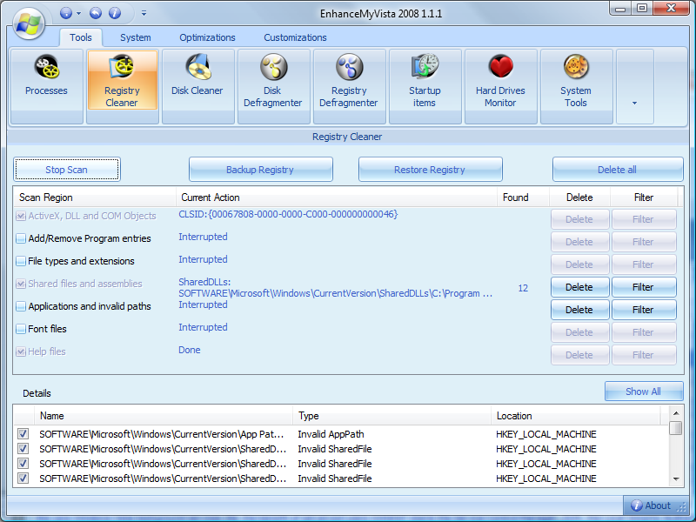This screenshot has height=522, width=696.
Task: Click the SharedDLLs current action text
Action: [x=336, y=288]
